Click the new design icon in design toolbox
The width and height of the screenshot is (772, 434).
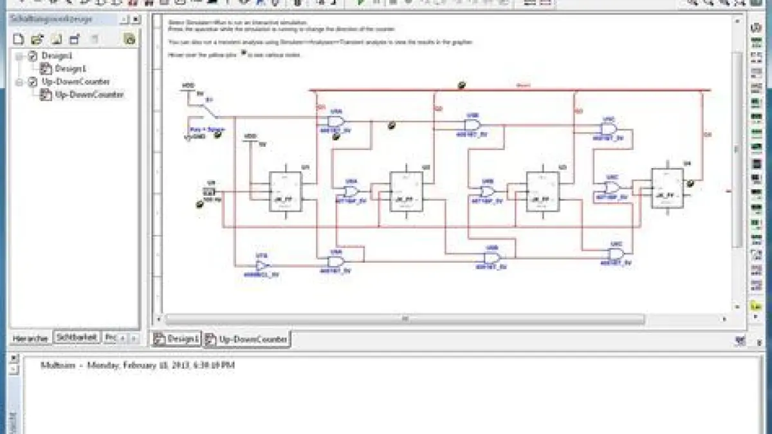pos(18,39)
